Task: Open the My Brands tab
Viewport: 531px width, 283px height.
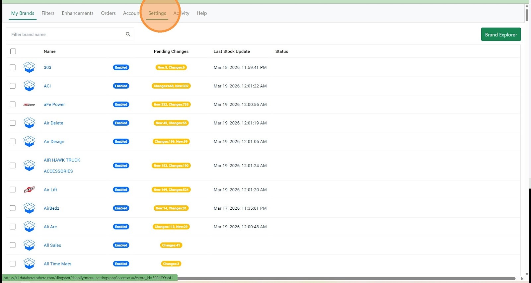Action: coord(23,13)
